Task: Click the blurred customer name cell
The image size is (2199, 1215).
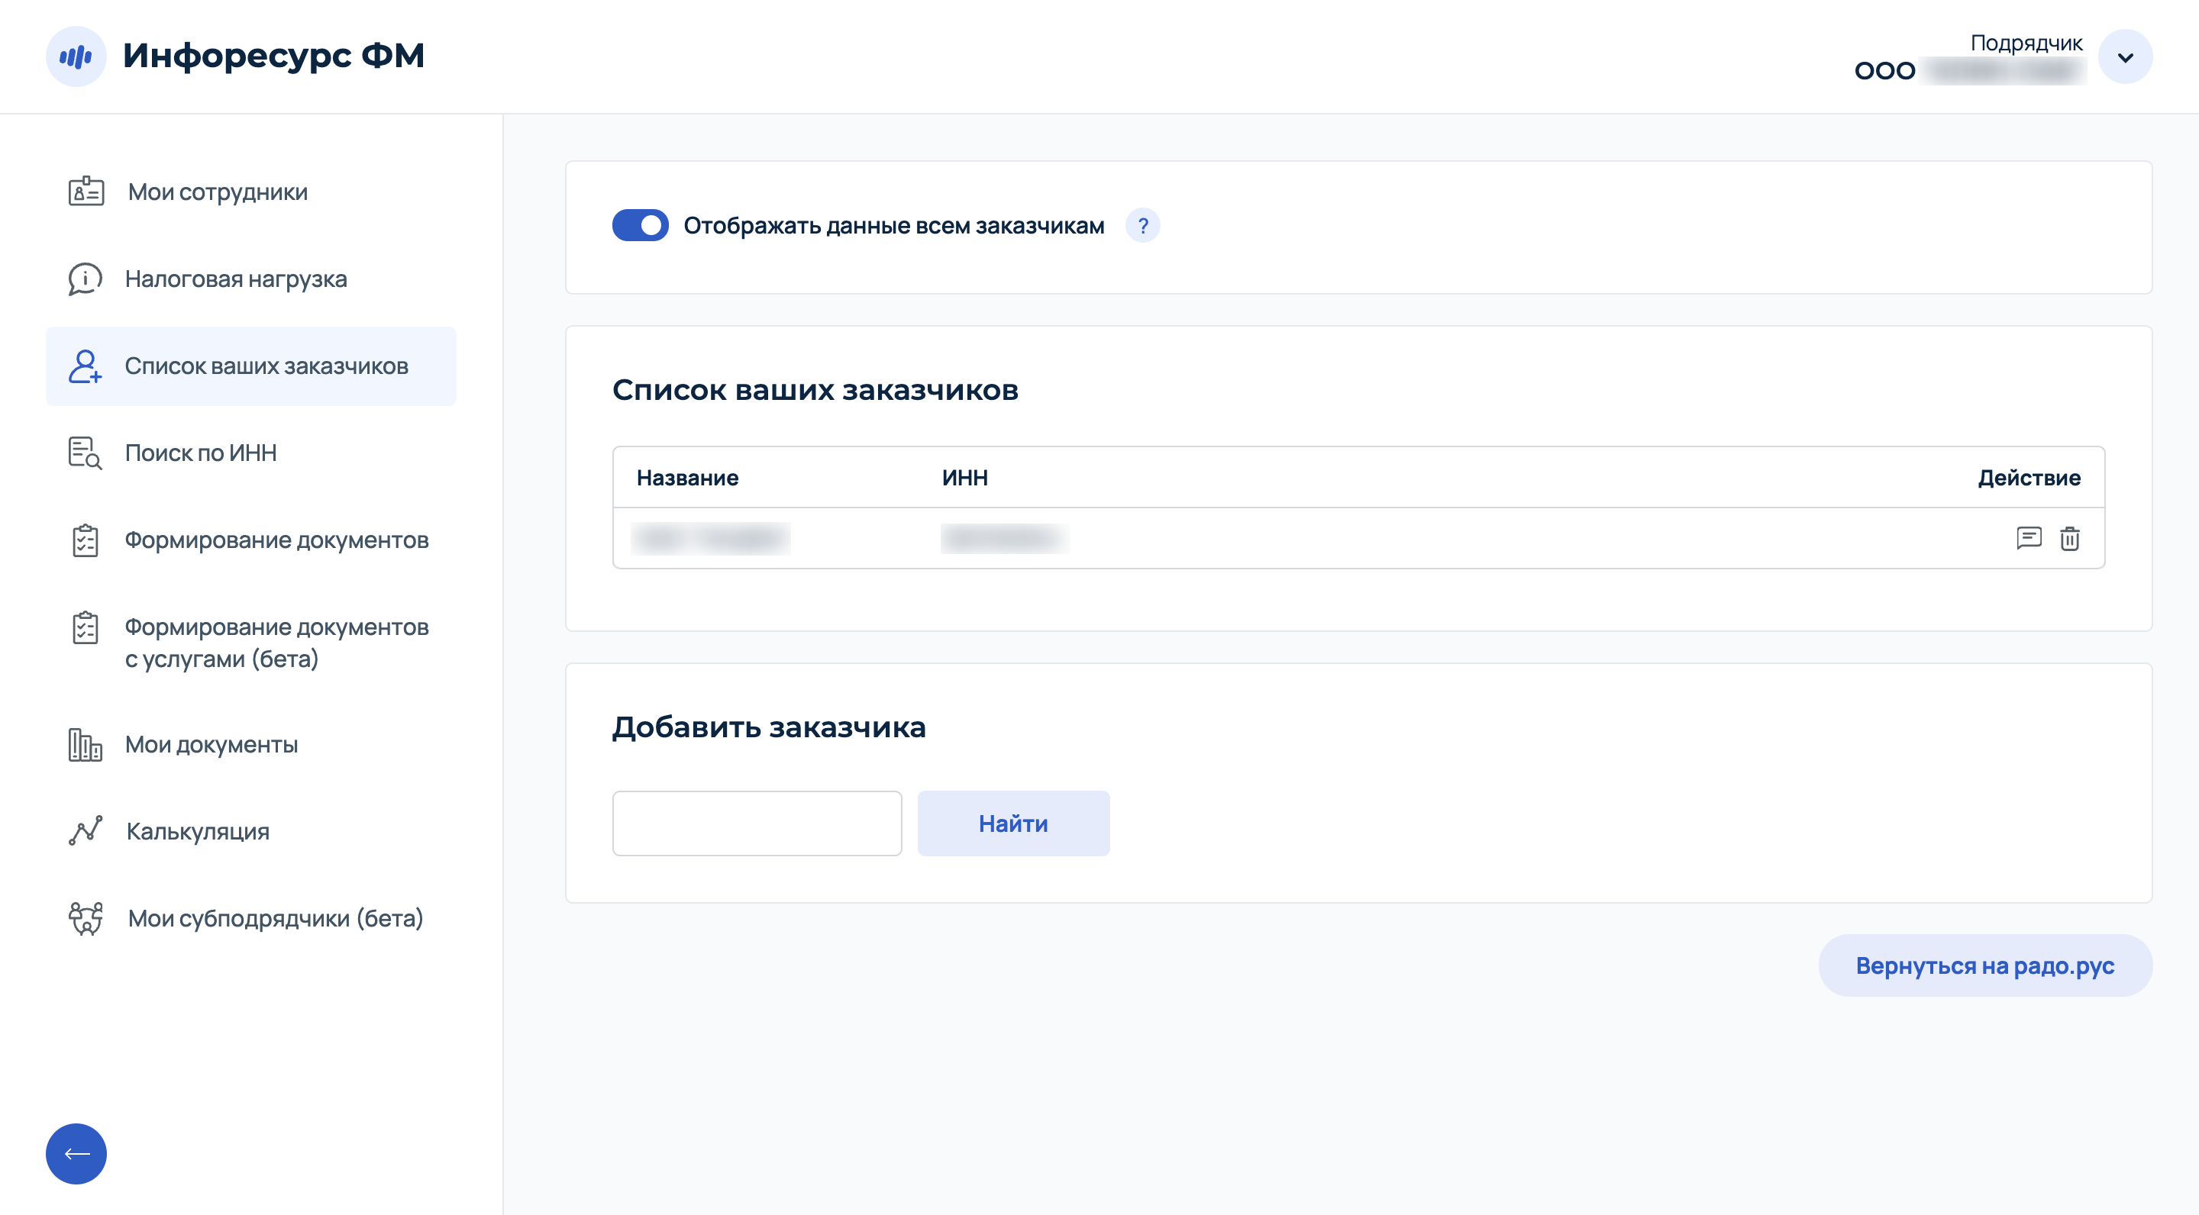Action: click(x=710, y=538)
